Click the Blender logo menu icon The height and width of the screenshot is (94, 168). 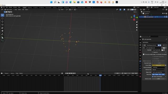pyautogui.click(x=2, y=7)
